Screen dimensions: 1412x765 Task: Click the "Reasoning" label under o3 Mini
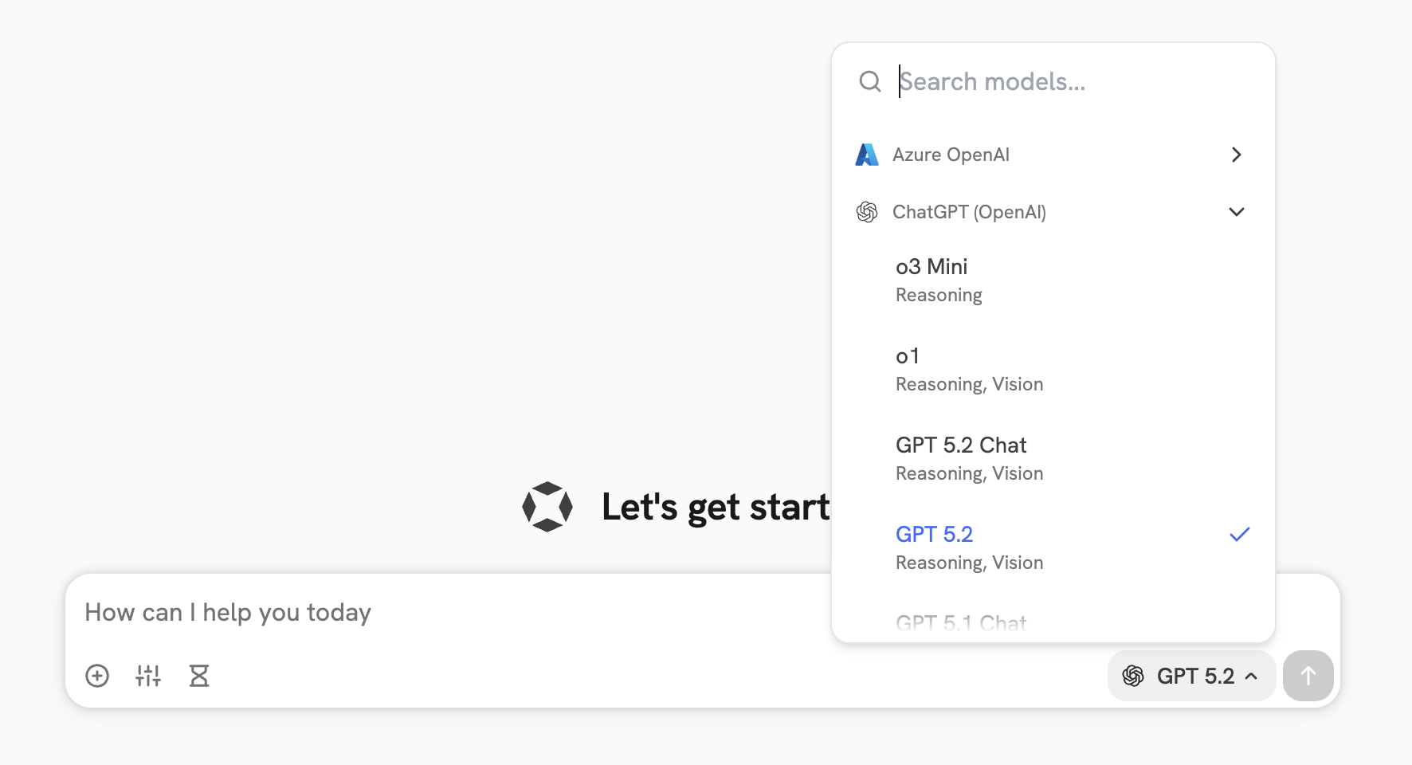[939, 295]
